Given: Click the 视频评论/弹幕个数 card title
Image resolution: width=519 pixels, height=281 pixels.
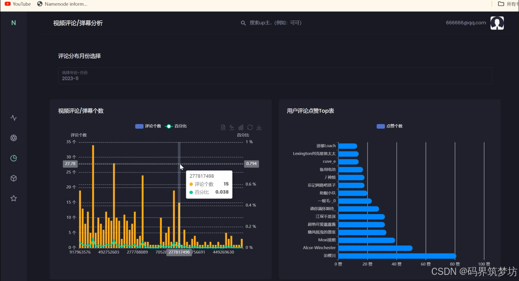Looking at the screenshot, I should pyautogui.click(x=81, y=111).
